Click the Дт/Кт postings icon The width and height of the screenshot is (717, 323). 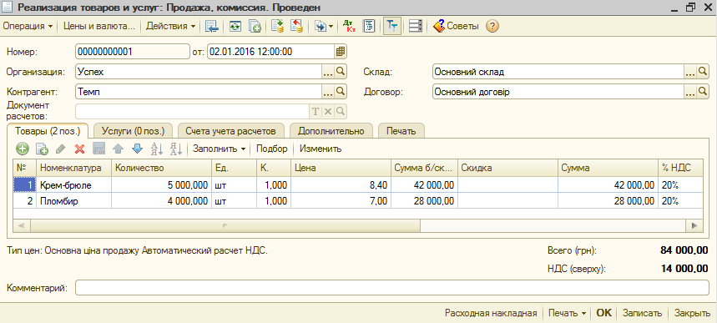click(x=349, y=26)
